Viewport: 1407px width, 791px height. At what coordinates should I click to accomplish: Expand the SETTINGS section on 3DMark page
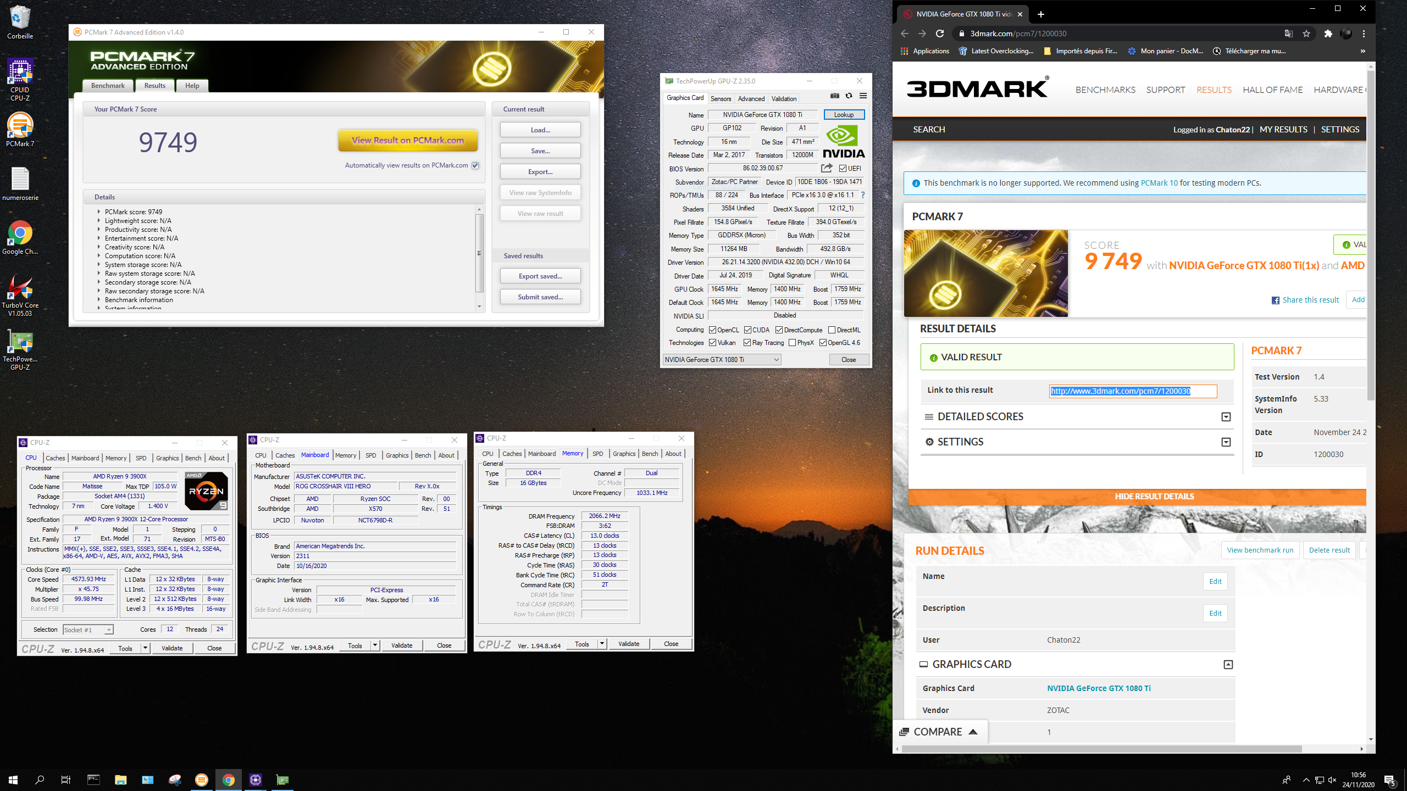1226,442
